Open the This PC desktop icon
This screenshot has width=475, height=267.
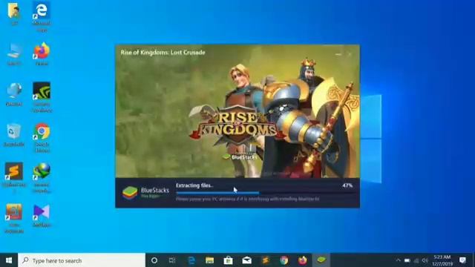(14, 54)
